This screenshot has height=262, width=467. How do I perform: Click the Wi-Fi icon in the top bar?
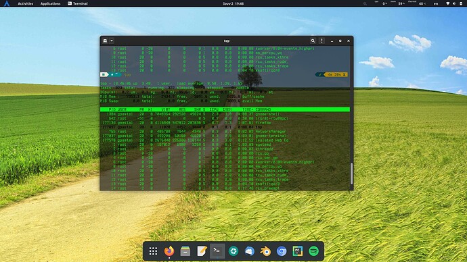coord(447,3)
